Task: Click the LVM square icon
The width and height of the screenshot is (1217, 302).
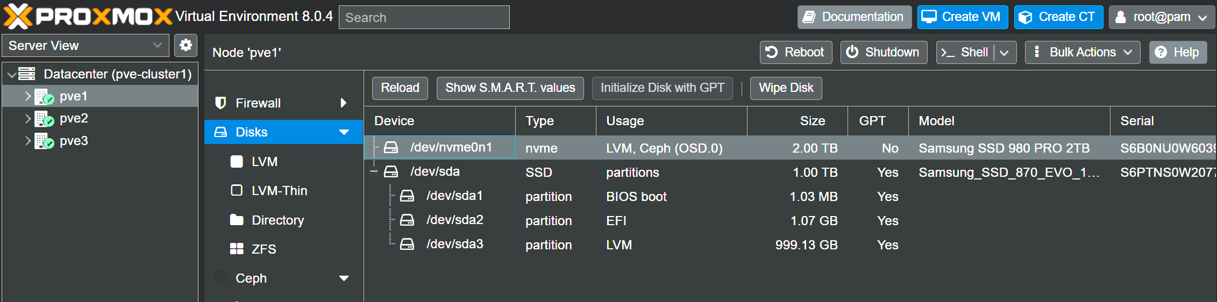Action: 237,162
